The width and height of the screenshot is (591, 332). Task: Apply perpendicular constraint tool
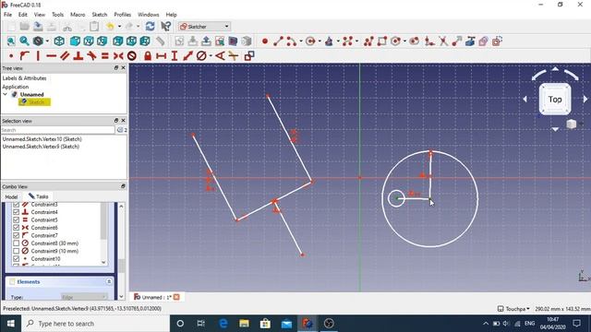(78, 56)
